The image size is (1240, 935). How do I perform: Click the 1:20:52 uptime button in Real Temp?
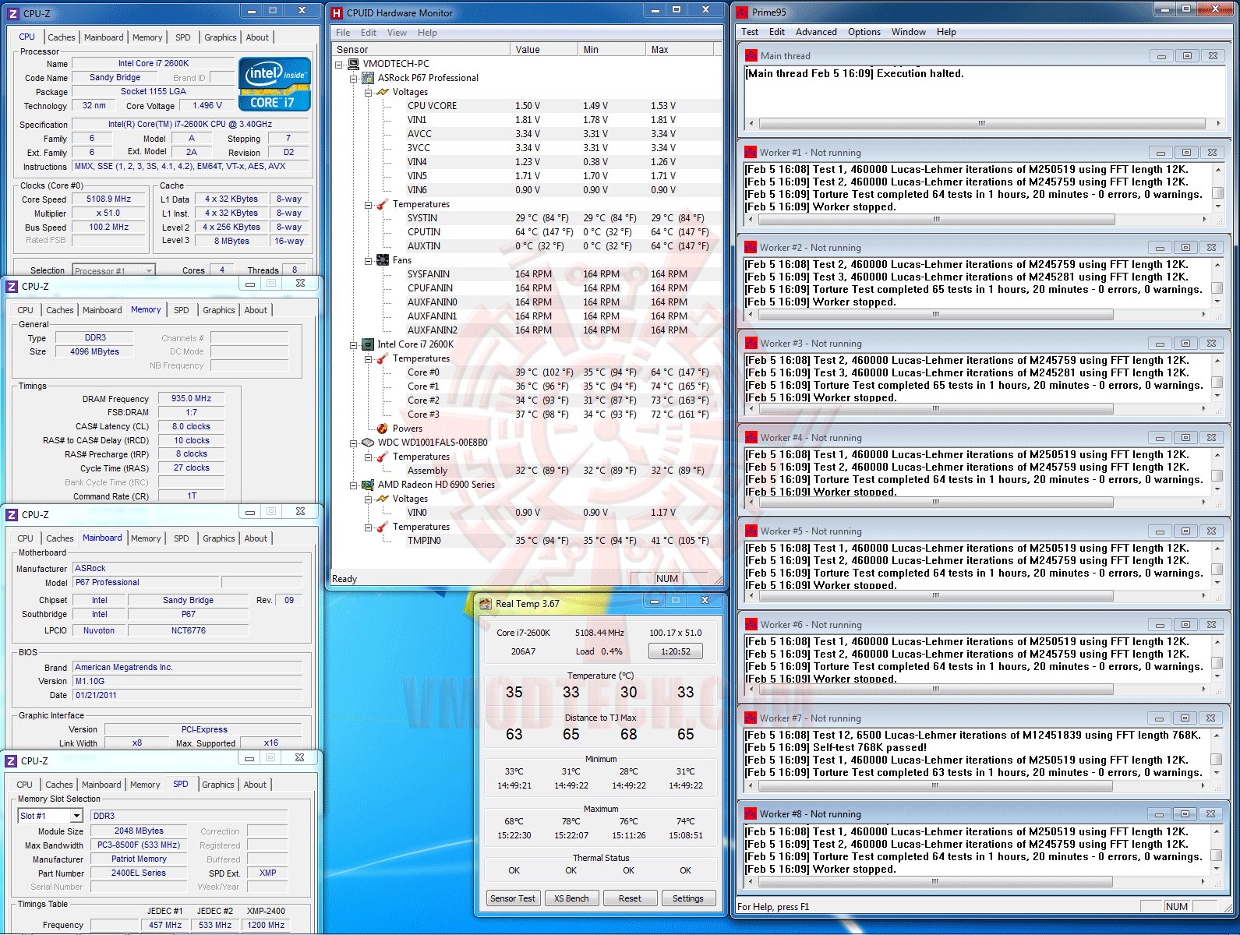[676, 651]
